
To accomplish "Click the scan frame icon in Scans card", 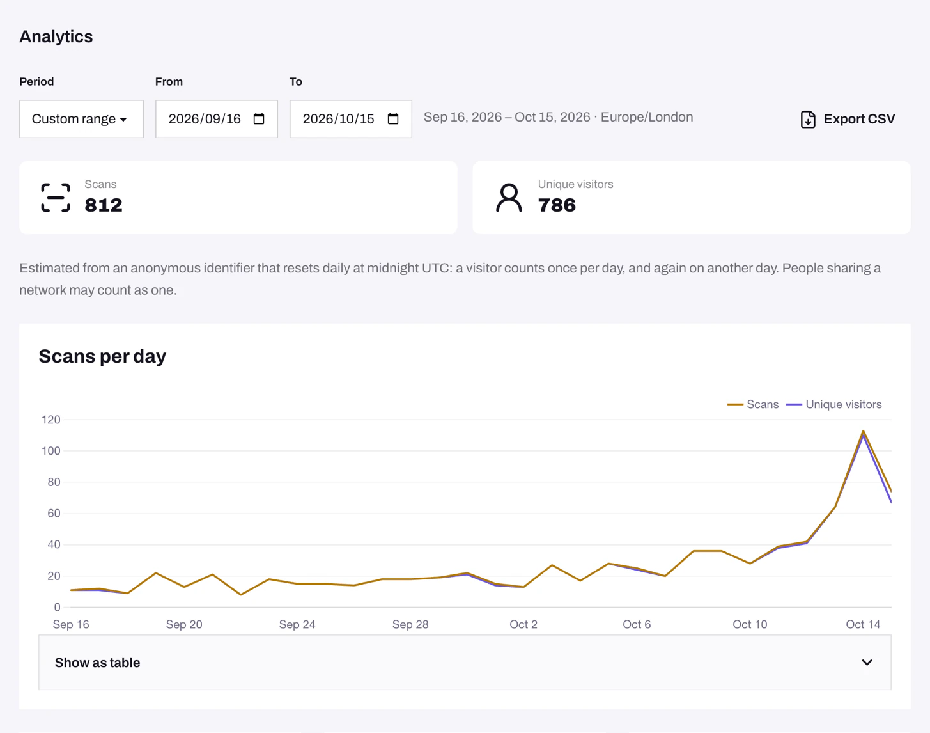I will pos(56,198).
